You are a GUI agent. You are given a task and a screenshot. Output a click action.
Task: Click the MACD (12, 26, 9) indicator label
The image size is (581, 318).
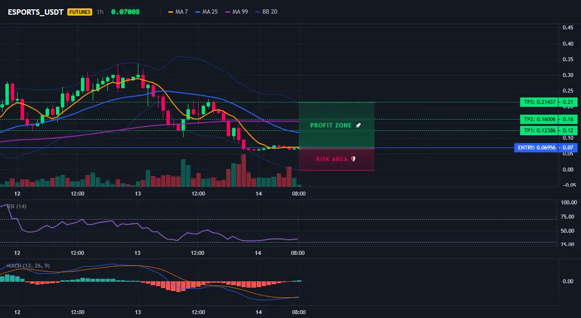[28, 266]
